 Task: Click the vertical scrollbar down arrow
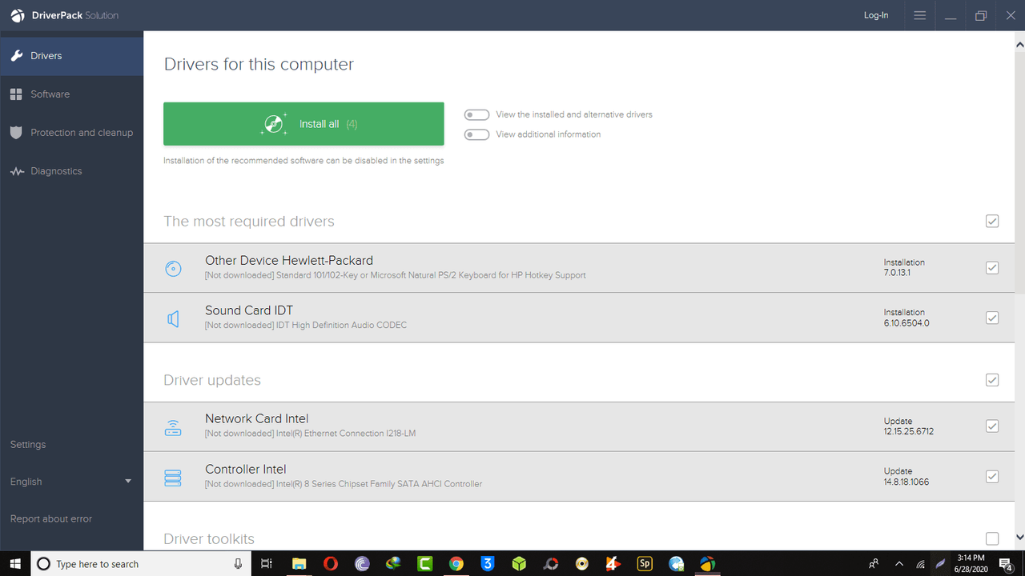[x=1019, y=538]
